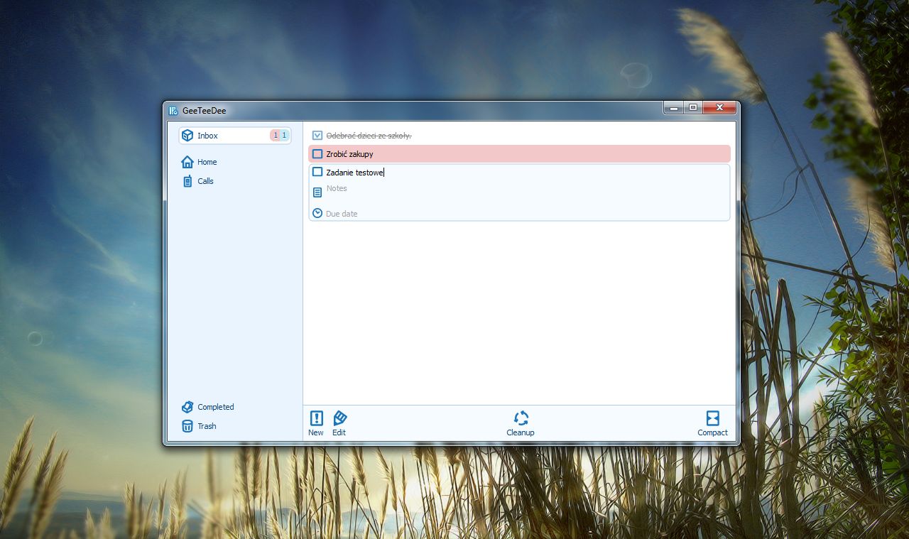
Task: Click the Calls phone icon
Action: (187, 181)
